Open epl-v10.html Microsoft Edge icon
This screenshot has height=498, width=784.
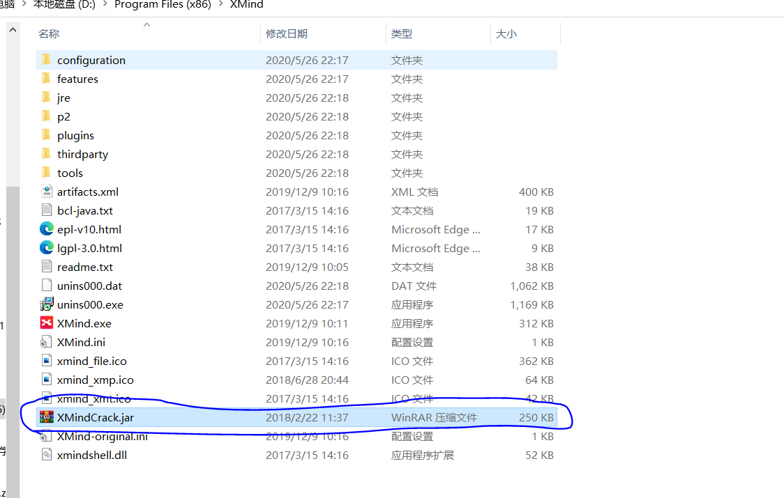coord(45,229)
